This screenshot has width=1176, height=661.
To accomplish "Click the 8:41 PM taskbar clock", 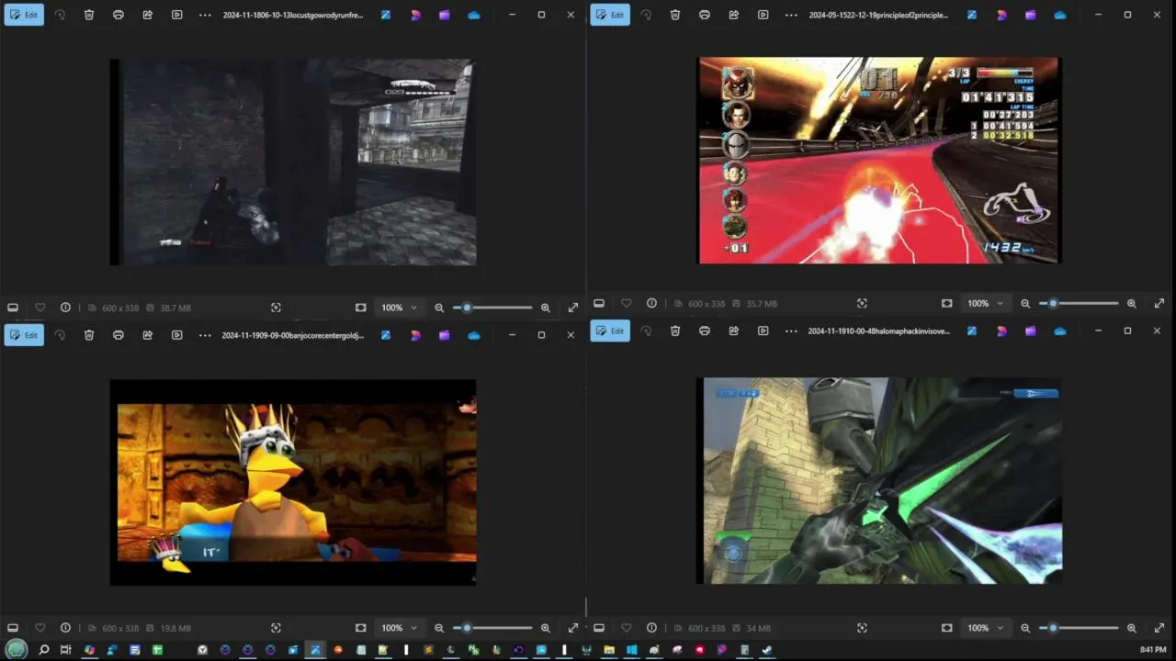I will pyautogui.click(x=1153, y=650).
